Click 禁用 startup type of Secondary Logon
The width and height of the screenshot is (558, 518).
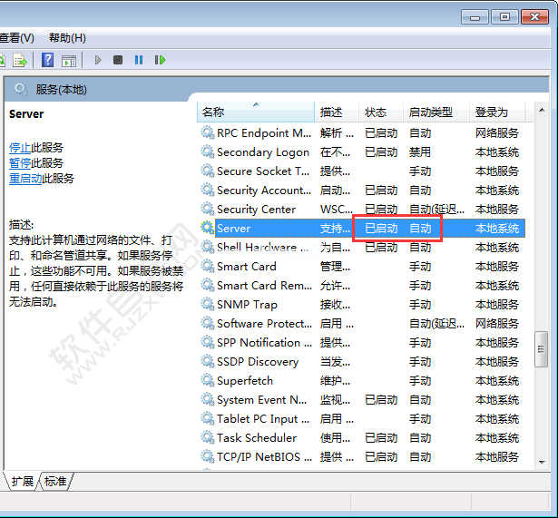(x=419, y=151)
